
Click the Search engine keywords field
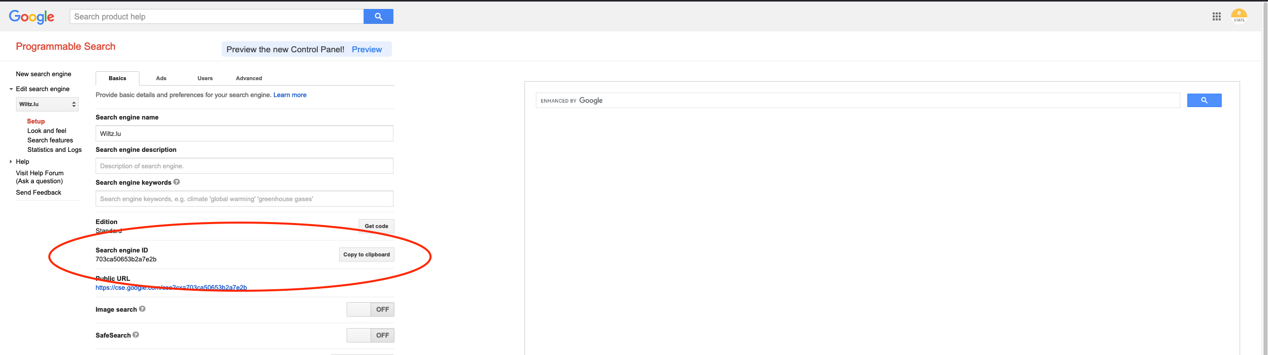(x=245, y=199)
